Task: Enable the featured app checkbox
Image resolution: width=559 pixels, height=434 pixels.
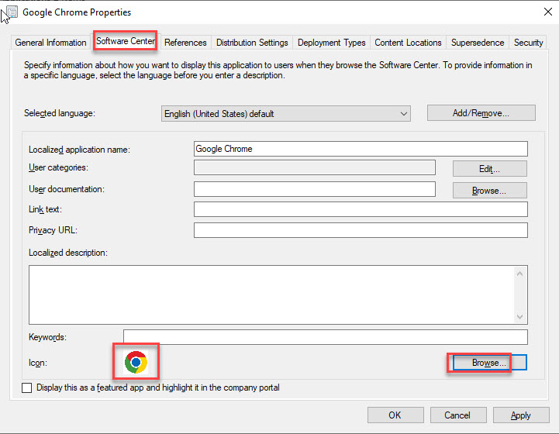Action: tap(28, 387)
